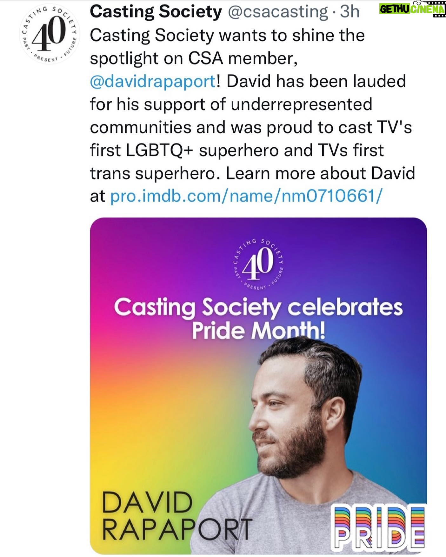Open the Pride Month image attachment
The width and height of the screenshot is (446, 557).
click(x=258, y=386)
